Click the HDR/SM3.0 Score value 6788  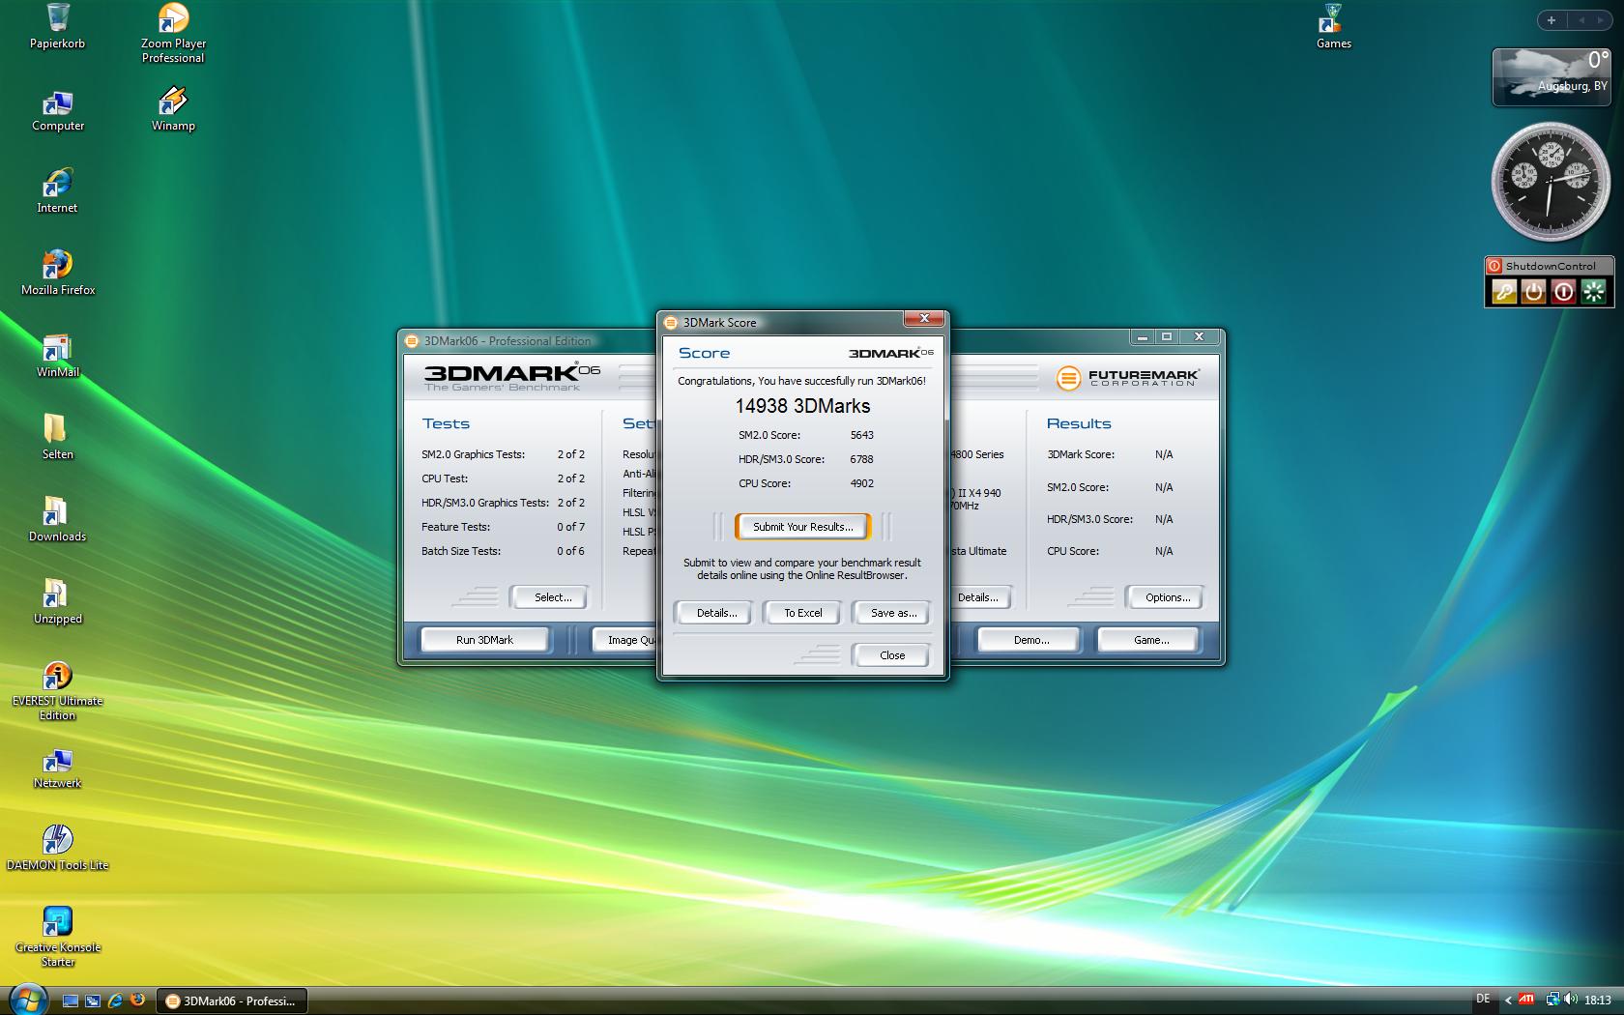(x=861, y=459)
